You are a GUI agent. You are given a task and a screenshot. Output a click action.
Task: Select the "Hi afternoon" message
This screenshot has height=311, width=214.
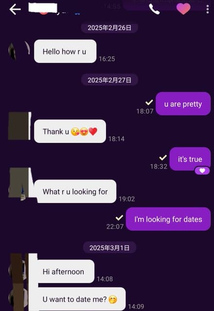tap(64, 271)
